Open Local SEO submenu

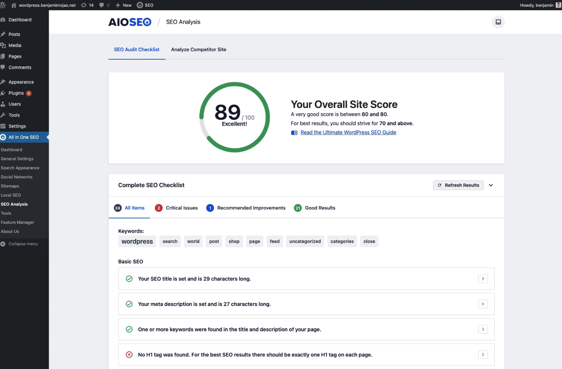click(x=11, y=195)
